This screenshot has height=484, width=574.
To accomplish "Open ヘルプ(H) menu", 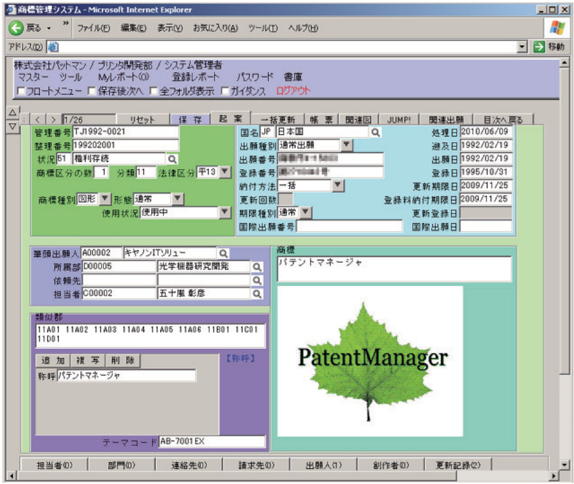I will pyautogui.click(x=303, y=28).
